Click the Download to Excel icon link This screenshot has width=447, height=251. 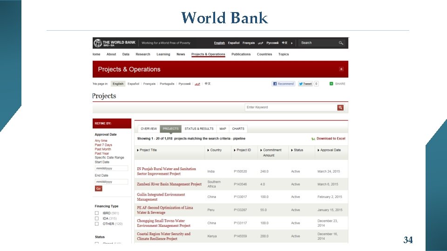[x=328, y=139]
